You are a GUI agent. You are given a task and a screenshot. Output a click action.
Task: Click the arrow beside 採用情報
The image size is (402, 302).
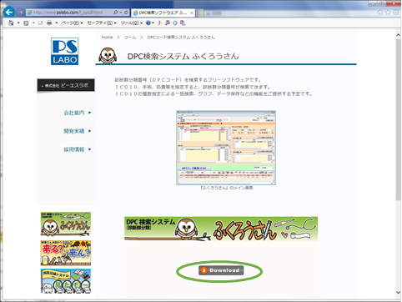90,149
